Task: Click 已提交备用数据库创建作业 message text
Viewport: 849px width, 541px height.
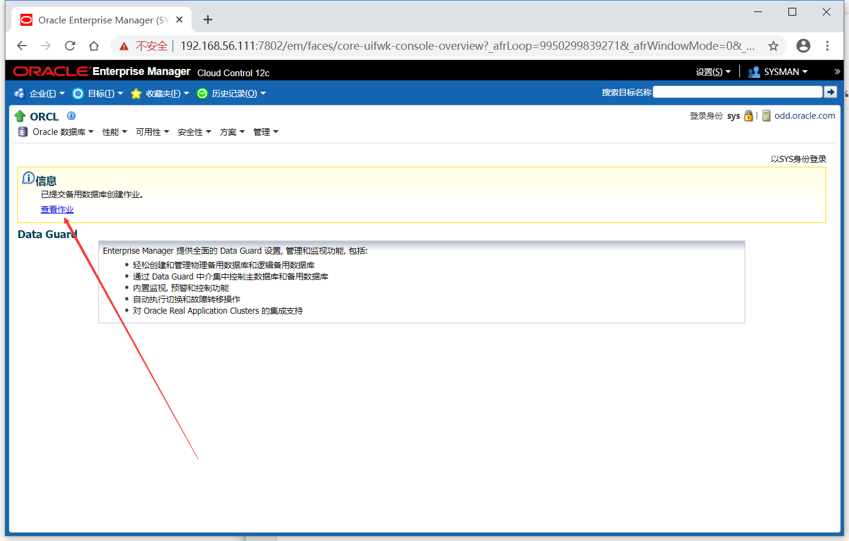Action: tap(92, 194)
